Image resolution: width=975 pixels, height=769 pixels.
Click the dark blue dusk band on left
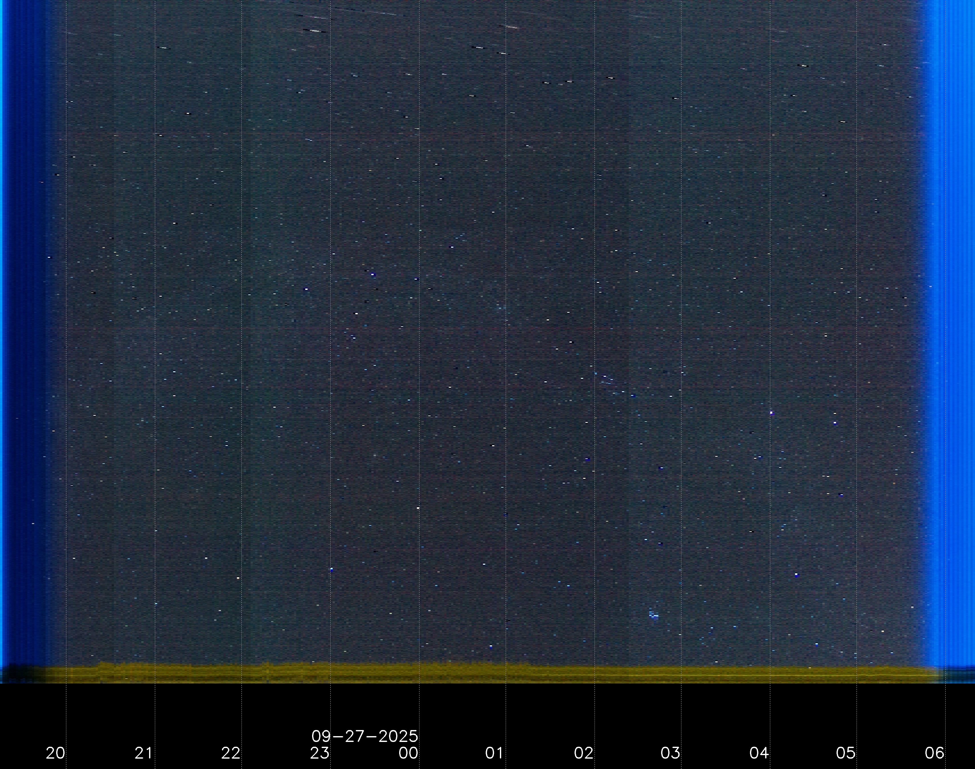point(25,315)
